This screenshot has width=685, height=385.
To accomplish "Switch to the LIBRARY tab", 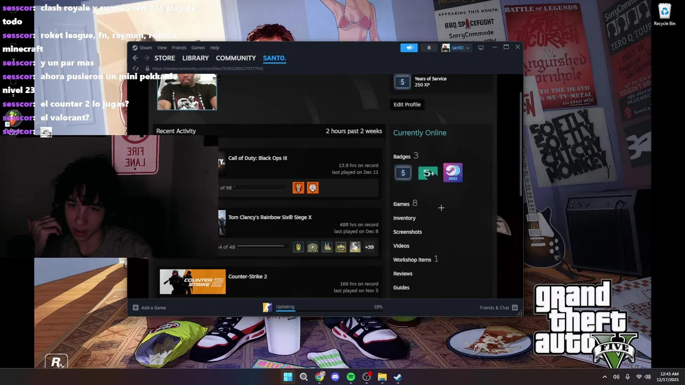I will (x=195, y=58).
